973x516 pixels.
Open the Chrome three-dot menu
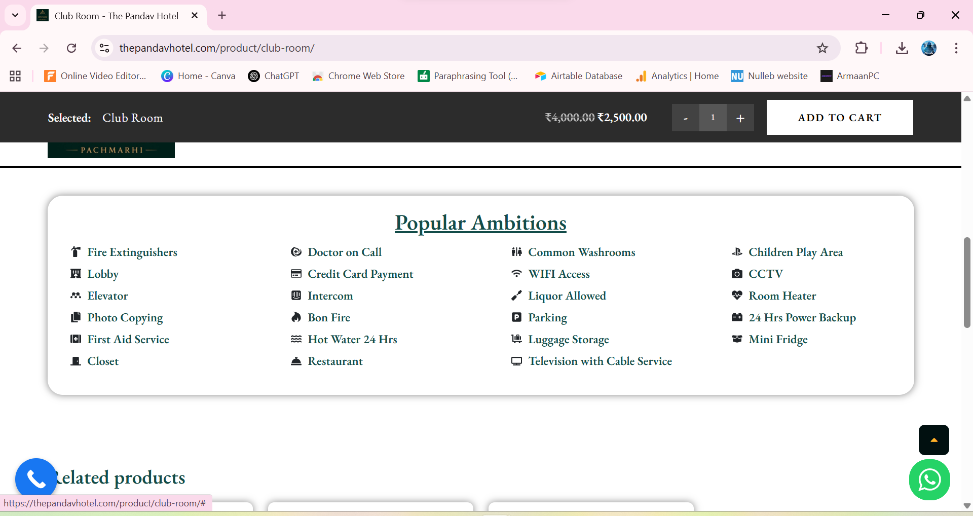click(956, 48)
